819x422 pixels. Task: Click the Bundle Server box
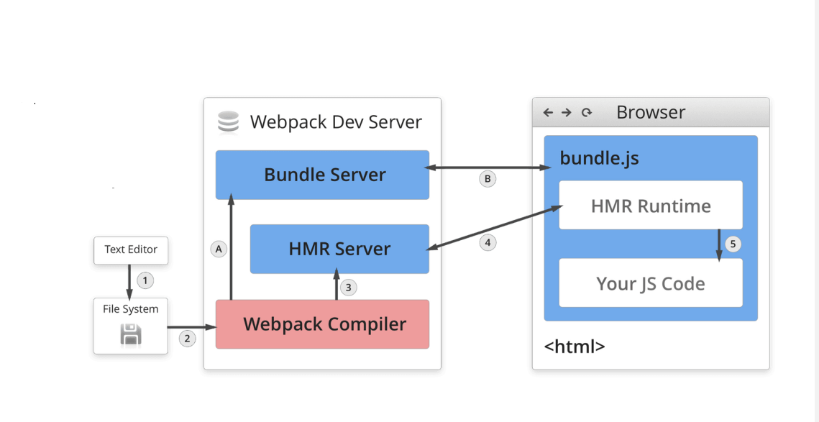(322, 175)
